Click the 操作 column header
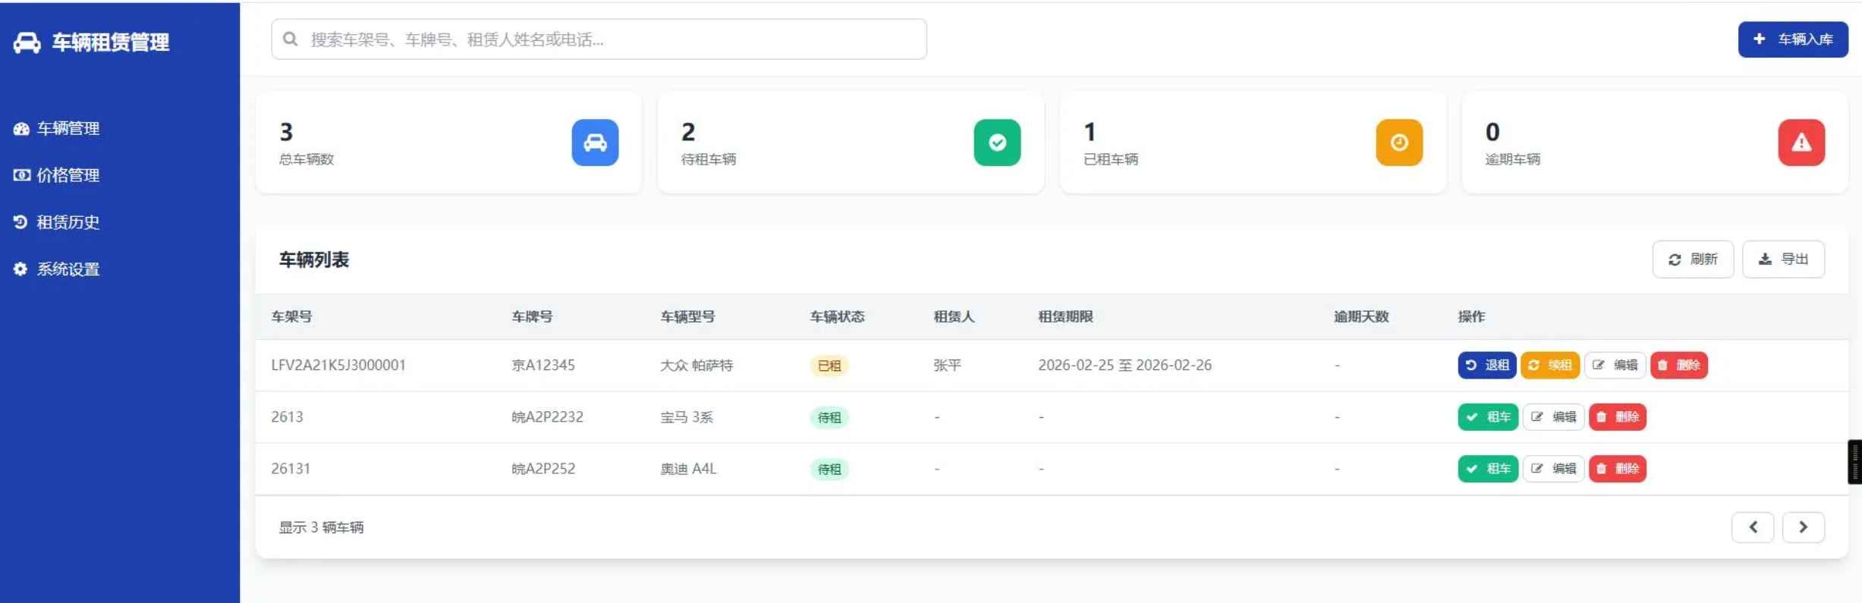Screen dimensions: 1862x603 1471,317
